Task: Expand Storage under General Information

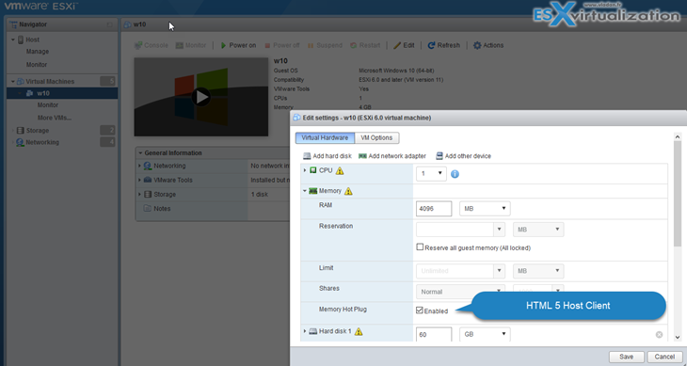Action: pos(140,195)
